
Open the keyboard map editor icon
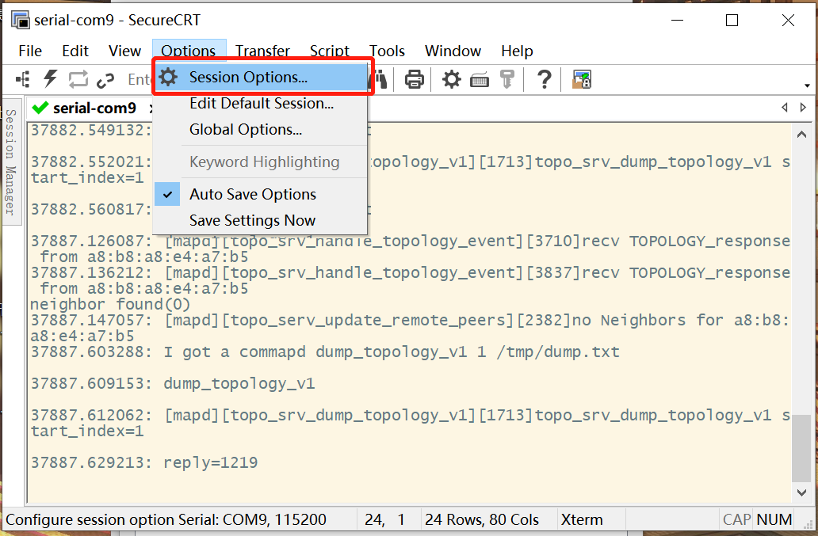coord(480,78)
